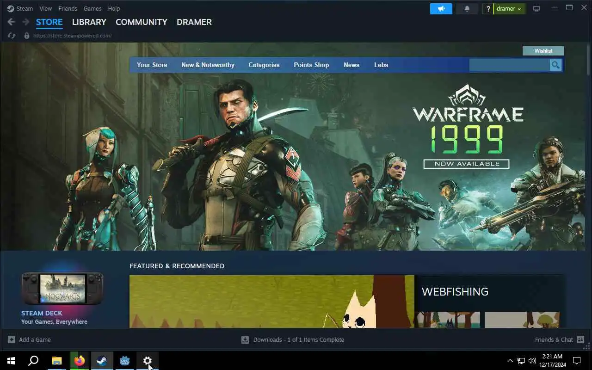Image resolution: width=592 pixels, height=370 pixels.
Task: Open the Help menu
Action: click(114, 9)
